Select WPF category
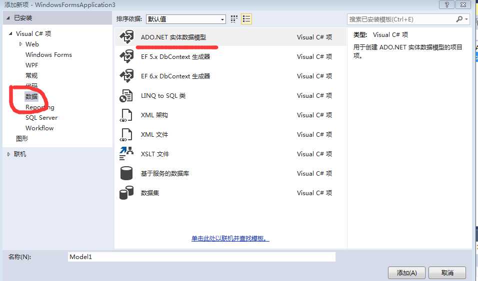This screenshot has height=281, width=478. 32,65
